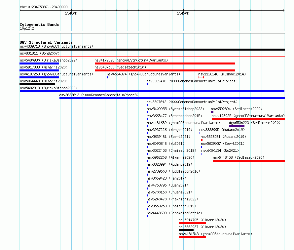The height and width of the screenshot is (250, 294).
Task: Click the red nsv4181543 variant bar
Action: (x=192, y=237)
